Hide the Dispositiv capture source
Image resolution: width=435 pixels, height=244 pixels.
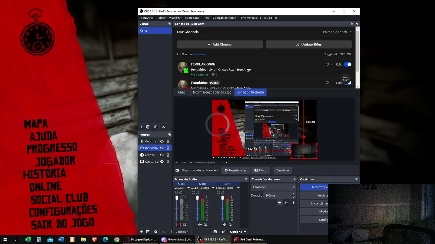pos(162,148)
